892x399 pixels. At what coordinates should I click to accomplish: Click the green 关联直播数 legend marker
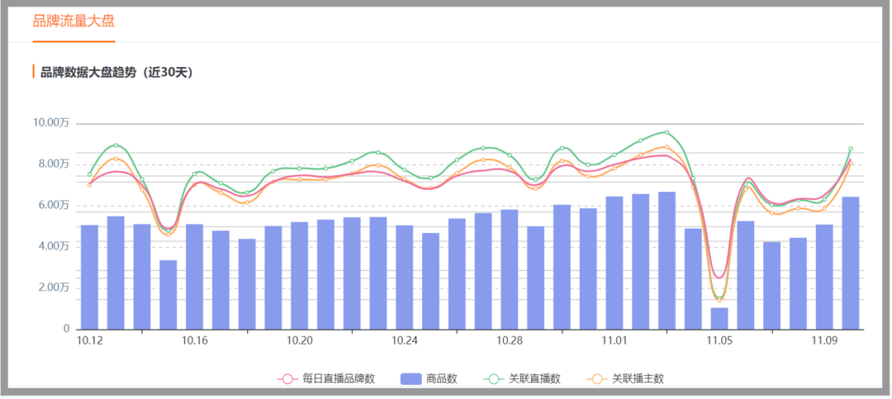tap(494, 379)
